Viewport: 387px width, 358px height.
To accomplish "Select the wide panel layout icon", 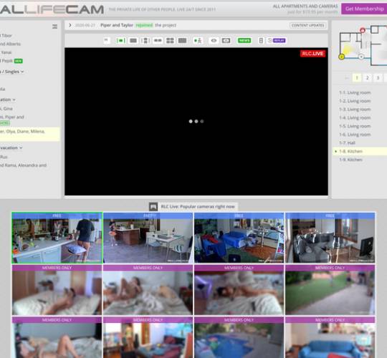I will pos(182,40).
